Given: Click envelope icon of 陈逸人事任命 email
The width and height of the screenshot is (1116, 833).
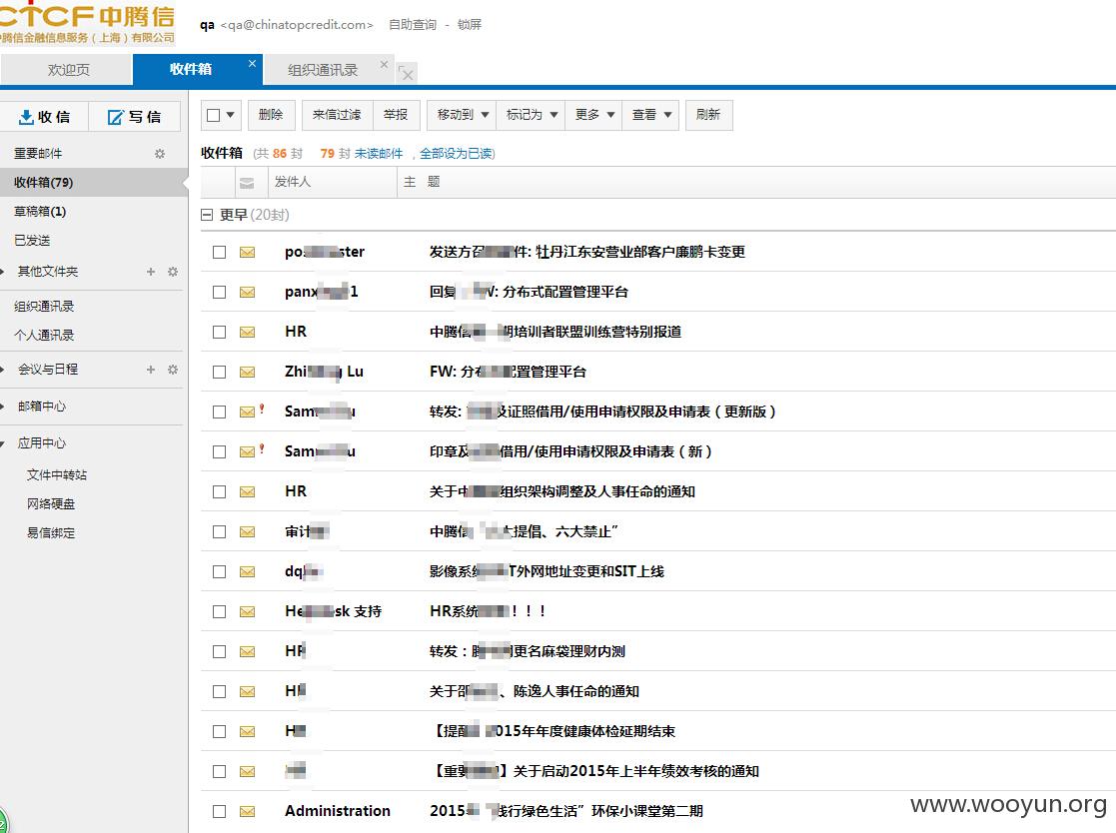Looking at the screenshot, I should point(247,691).
